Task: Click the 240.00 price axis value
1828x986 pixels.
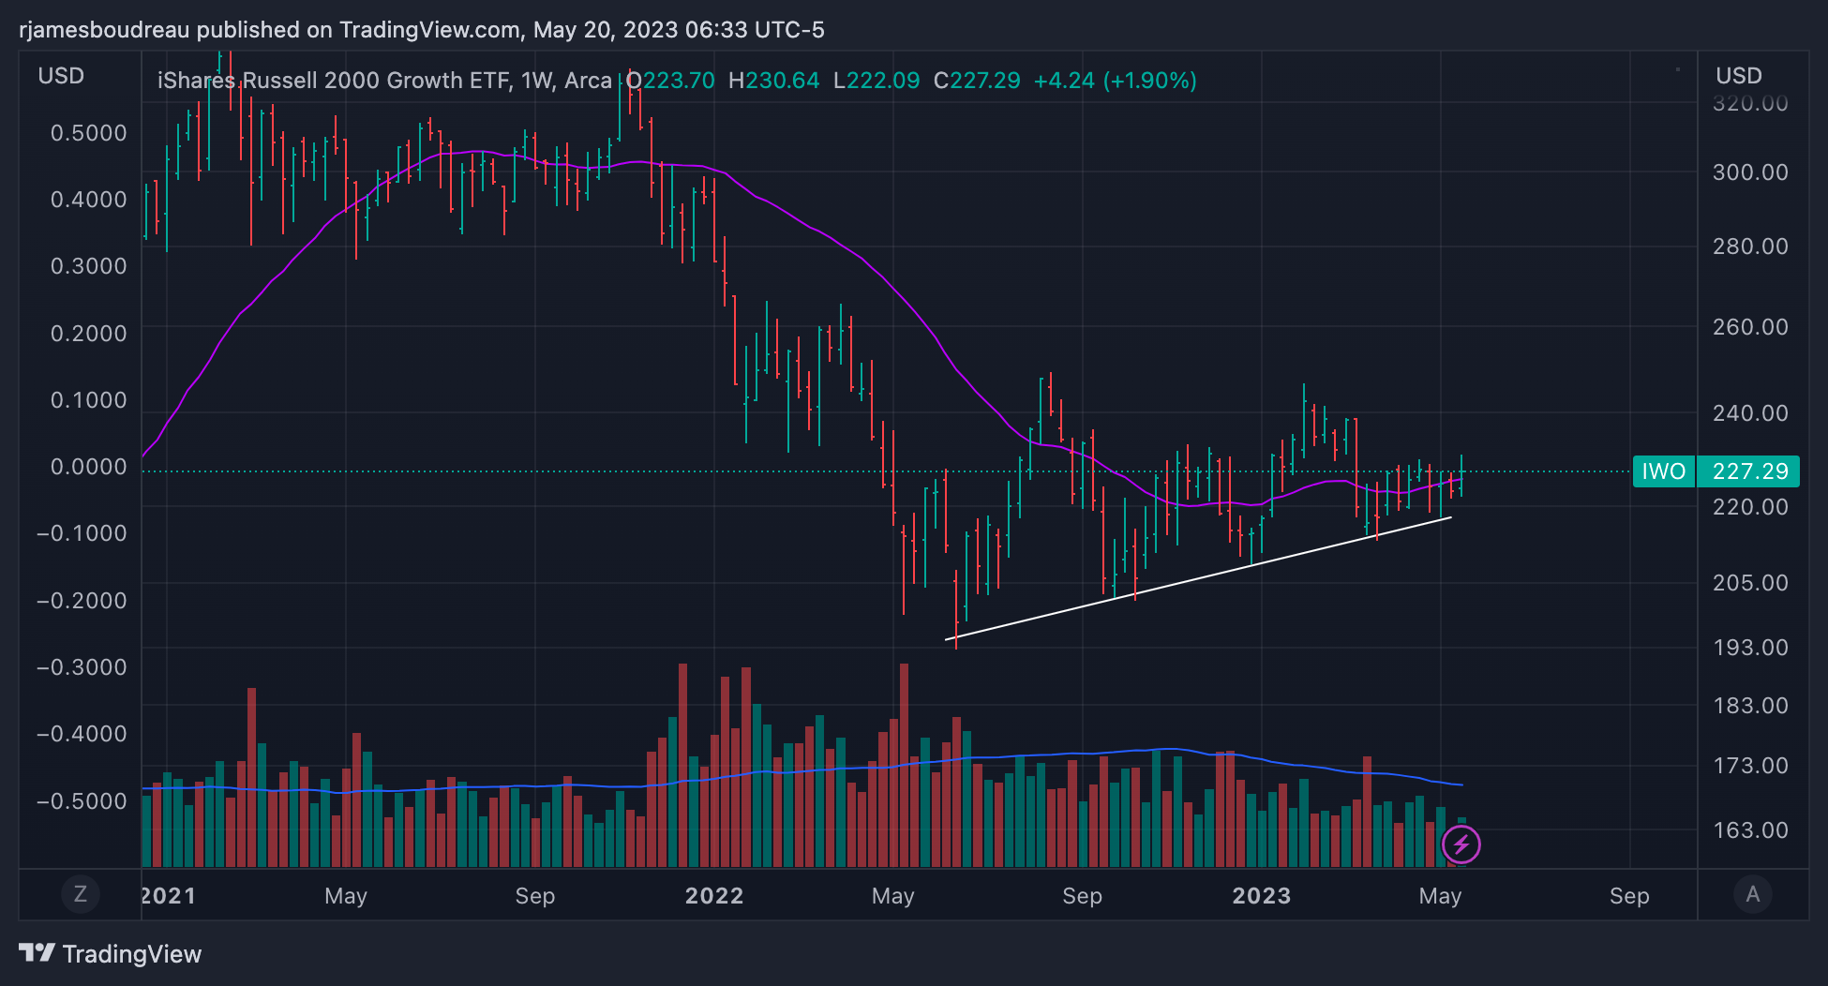Action: [x=1750, y=413]
